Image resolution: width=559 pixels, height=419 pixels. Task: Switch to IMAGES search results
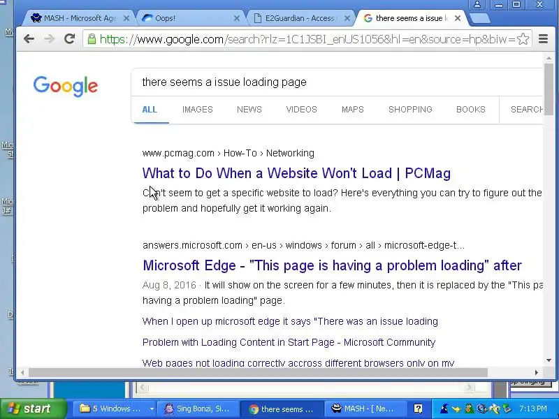point(198,110)
